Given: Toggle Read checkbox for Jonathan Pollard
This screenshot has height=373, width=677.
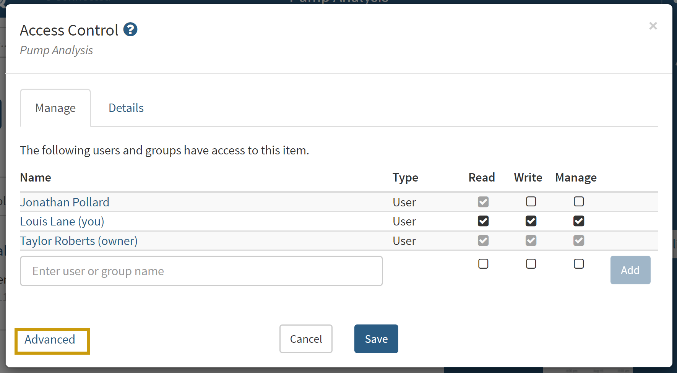Looking at the screenshot, I should point(483,202).
